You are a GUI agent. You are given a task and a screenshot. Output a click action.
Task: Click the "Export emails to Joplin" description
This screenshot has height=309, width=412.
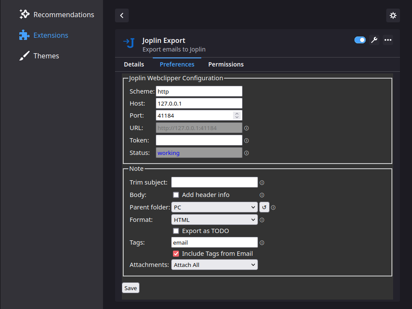[x=174, y=49]
